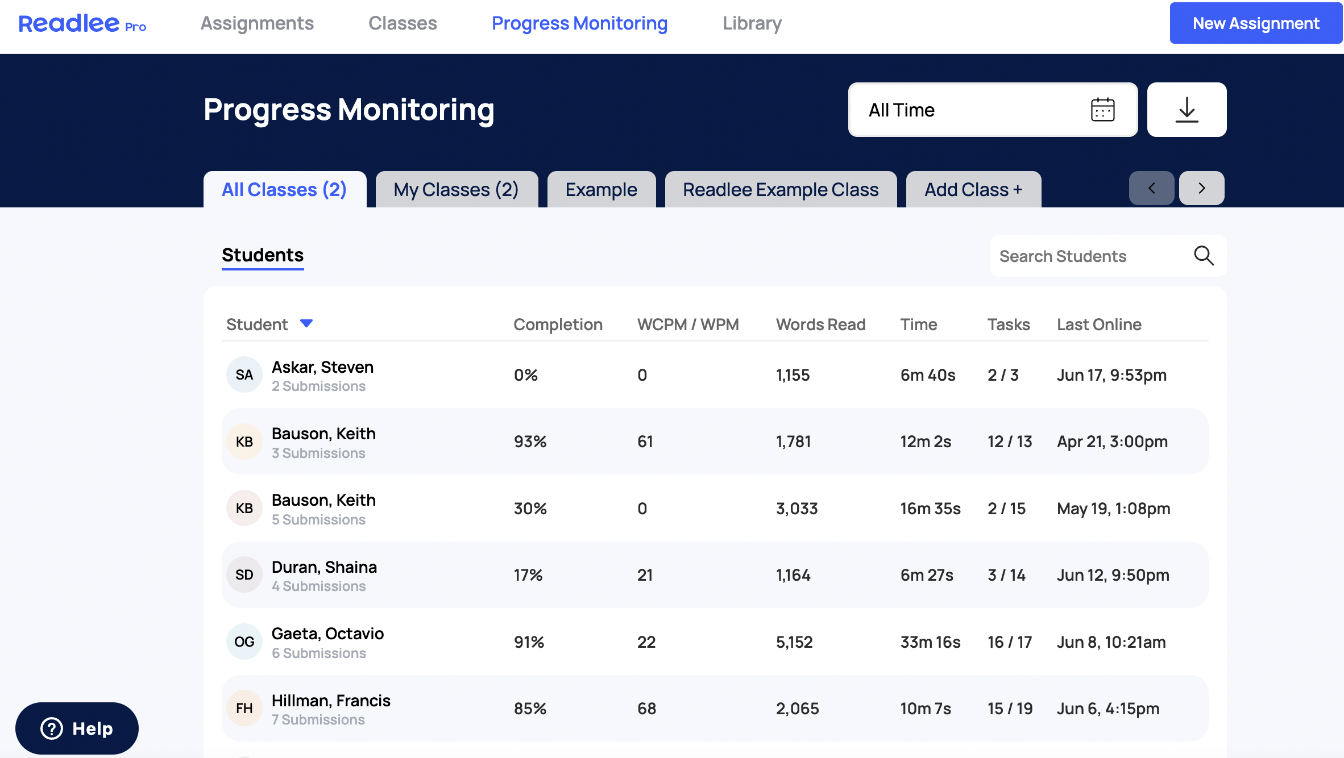This screenshot has height=758, width=1344.
Task: Open Readlee Example Class tab
Action: (781, 189)
